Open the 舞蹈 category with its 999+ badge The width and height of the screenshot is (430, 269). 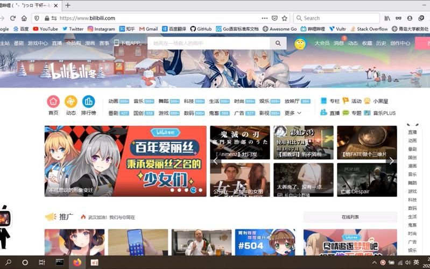(x=169, y=101)
